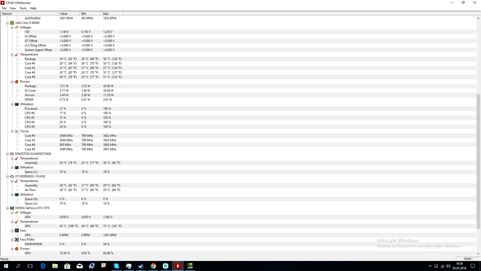Select the CPU Package temperature row
This screenshot has height=271, width=481.
click(30, 59)
